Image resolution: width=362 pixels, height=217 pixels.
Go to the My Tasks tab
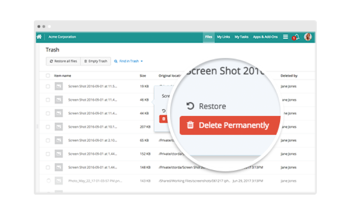(241, 37)
